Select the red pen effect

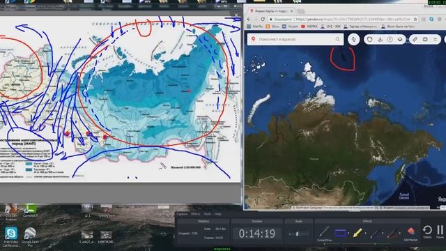392,234
